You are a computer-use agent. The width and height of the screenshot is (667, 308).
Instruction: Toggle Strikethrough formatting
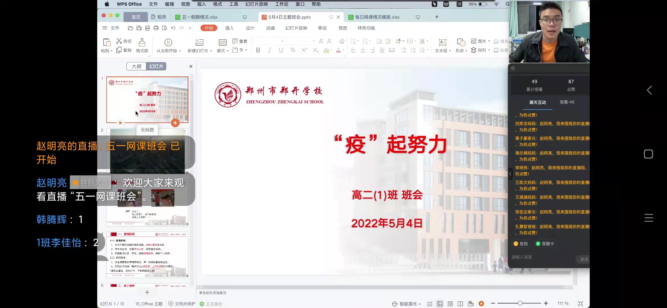pos(293,50)
